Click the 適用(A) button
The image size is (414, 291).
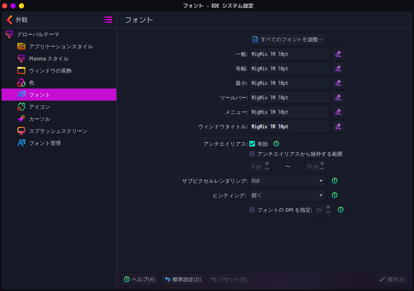[x=392, y=279]
